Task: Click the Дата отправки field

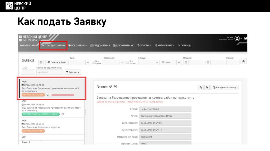Action: 165,130
